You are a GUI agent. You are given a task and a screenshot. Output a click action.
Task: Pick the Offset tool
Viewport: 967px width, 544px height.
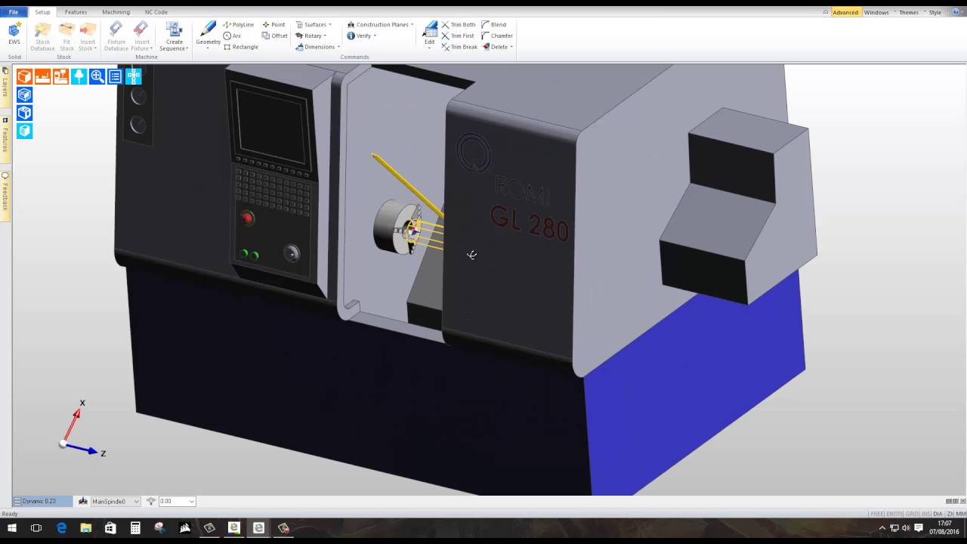tap(275, 36)
